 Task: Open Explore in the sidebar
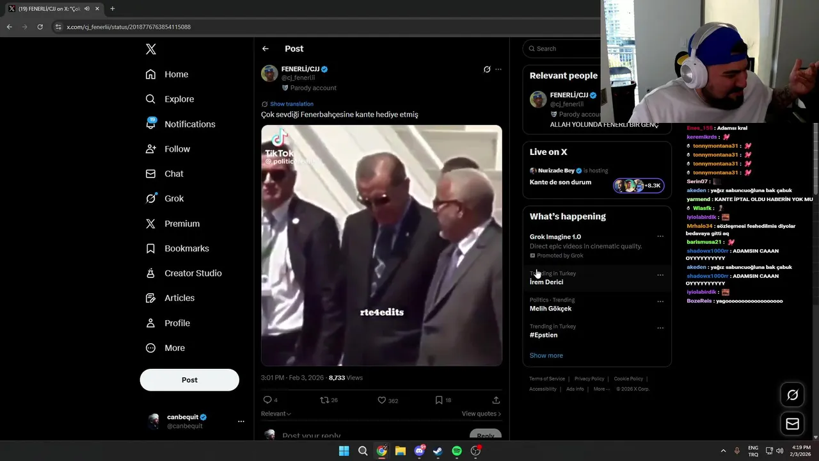170,99
